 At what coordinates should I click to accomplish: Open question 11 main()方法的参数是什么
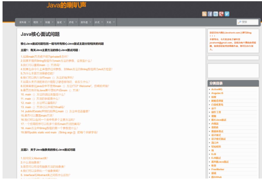pos(40,99)
